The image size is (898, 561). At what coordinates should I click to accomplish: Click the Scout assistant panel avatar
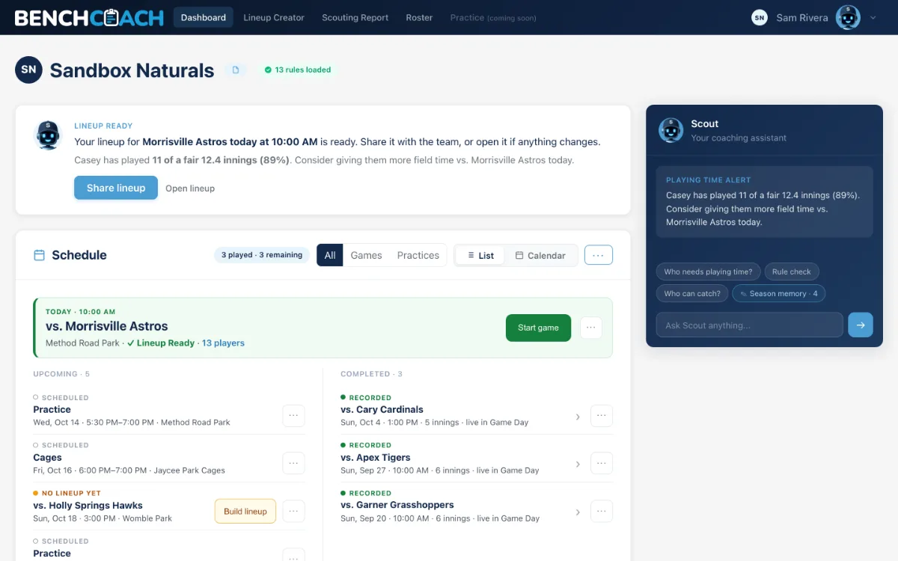(671, 130)
